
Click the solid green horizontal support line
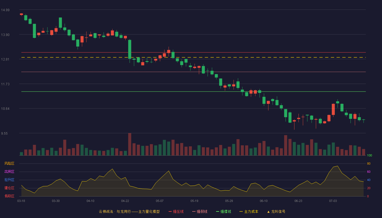point(193,92)
